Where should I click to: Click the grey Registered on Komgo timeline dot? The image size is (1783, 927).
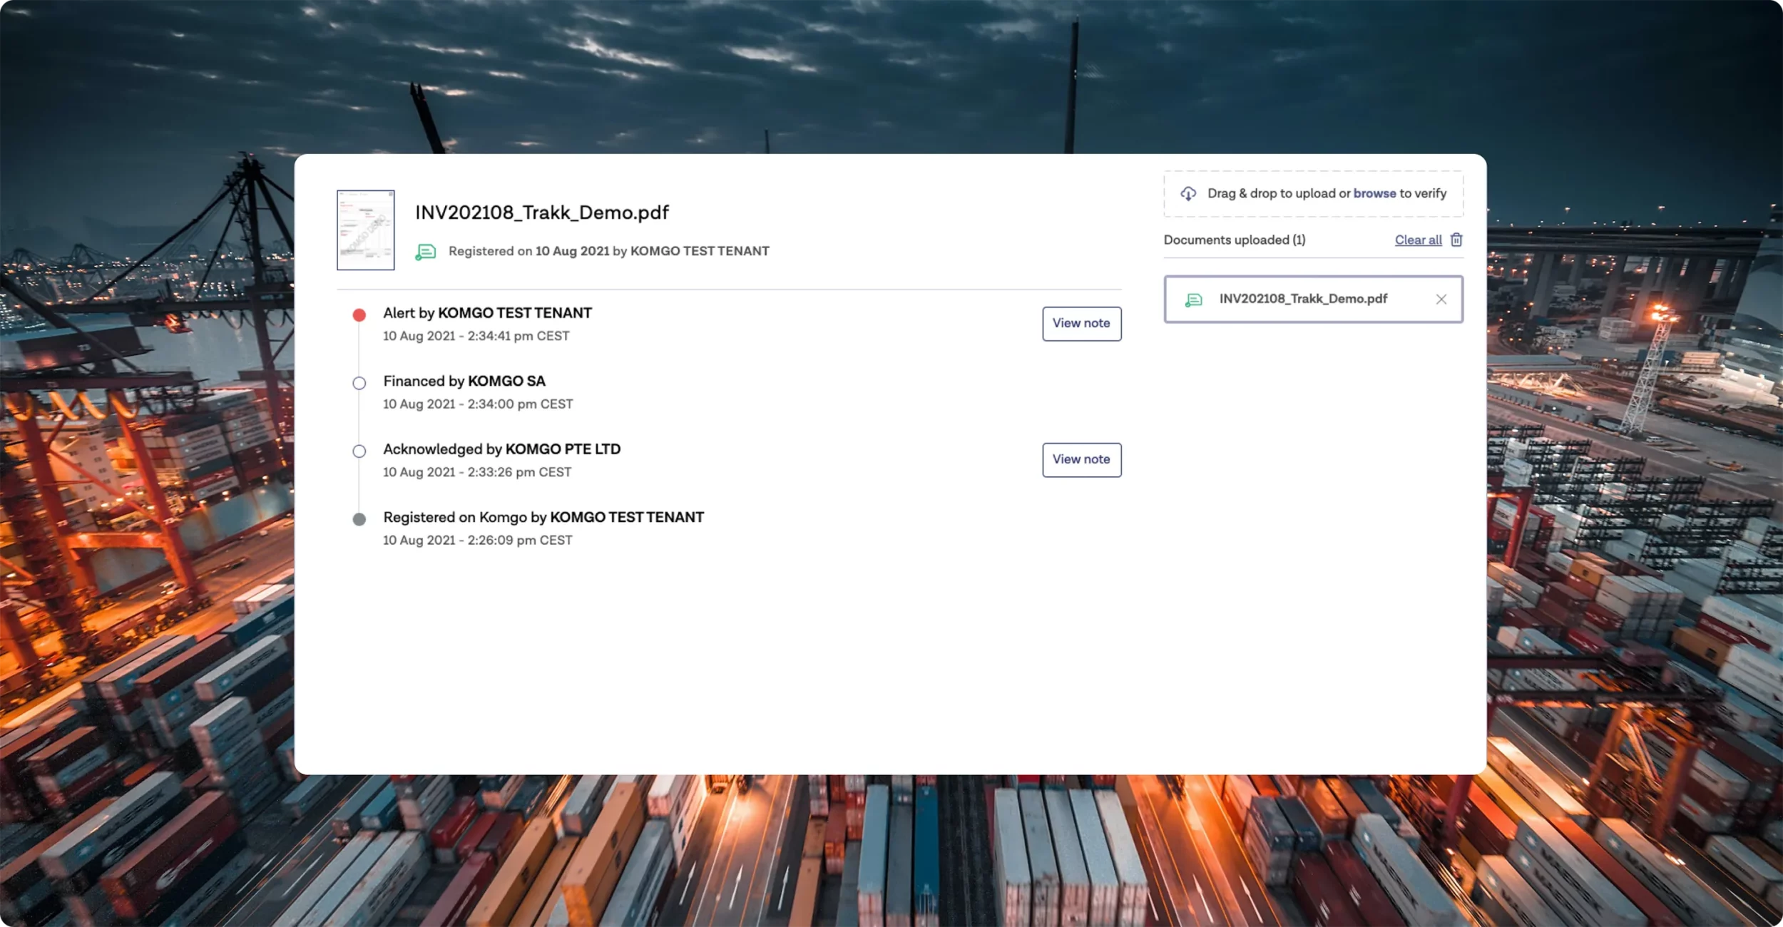[x=359, y=518]
